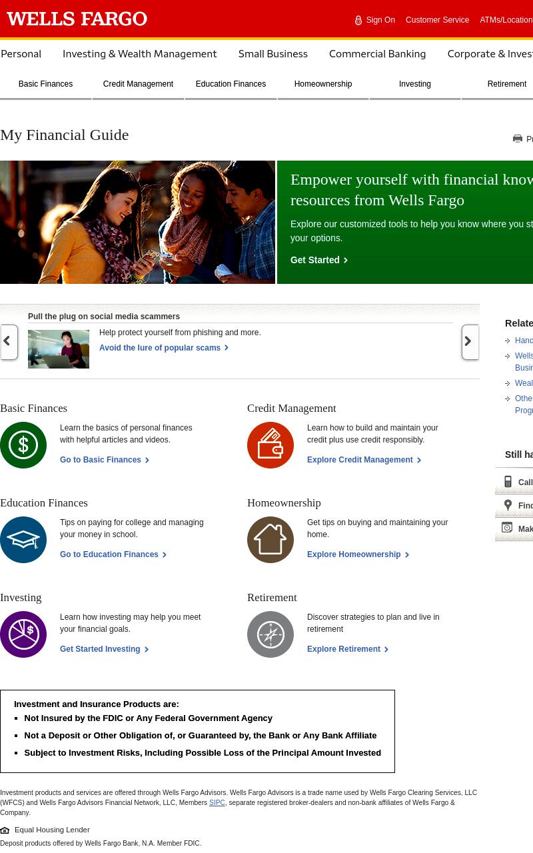Click the printer icon

click(518, 139)
